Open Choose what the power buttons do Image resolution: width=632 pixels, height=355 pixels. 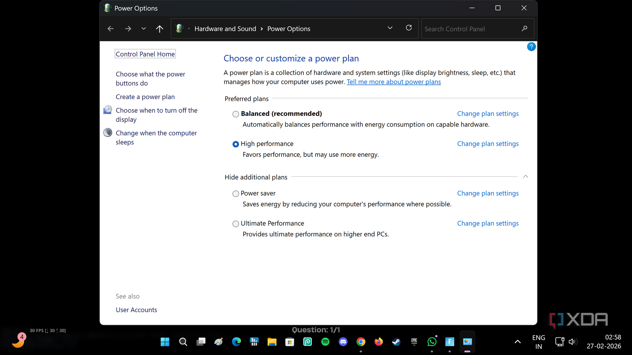point(151,78)
